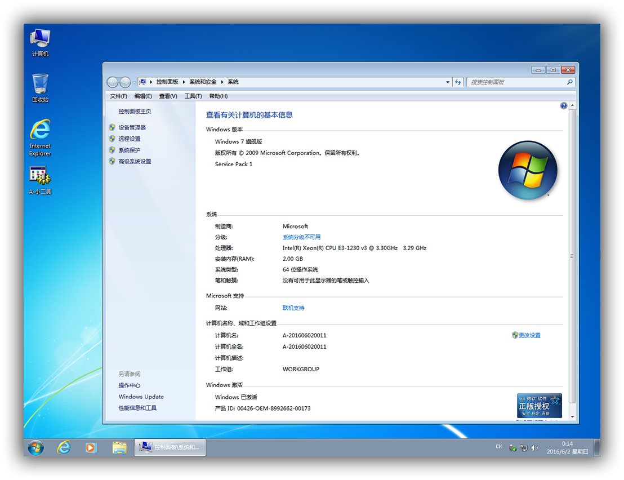Image resolution: width=624 pixels, height=480 pixels.
Task: Click the taskbar clock and date
Action: pyautogui.click(x=567, y=447)
